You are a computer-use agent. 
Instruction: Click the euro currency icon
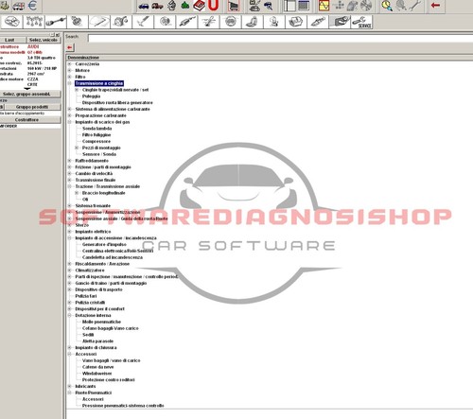point(32,5)
